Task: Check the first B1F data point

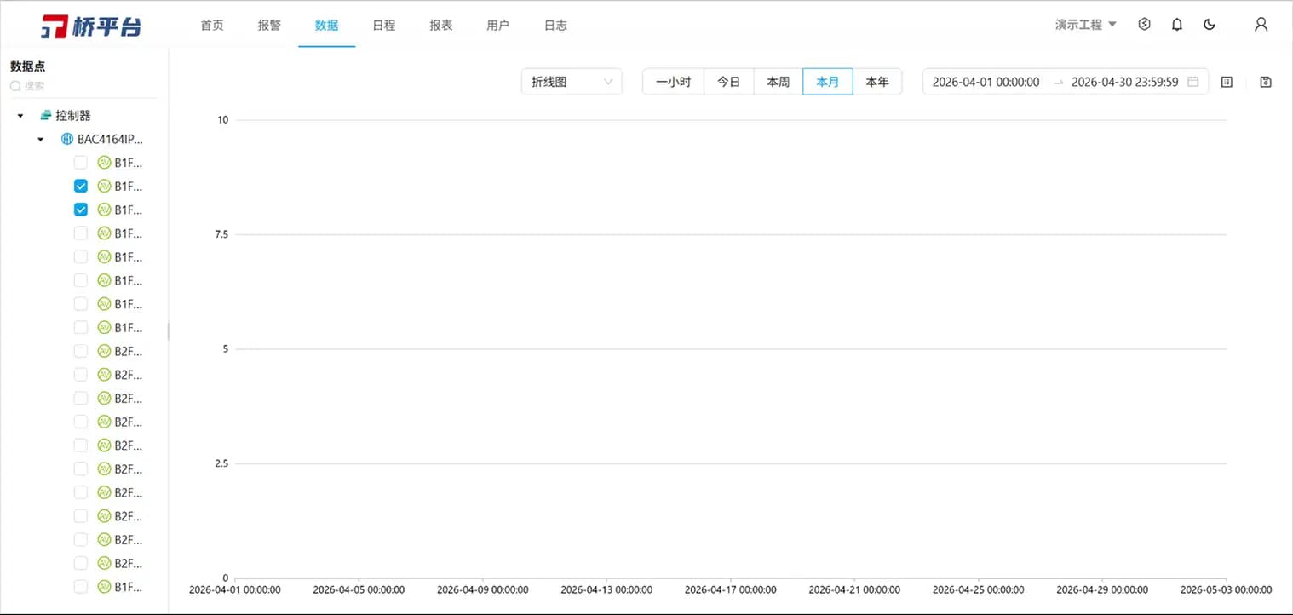Action: click(81, 162)
